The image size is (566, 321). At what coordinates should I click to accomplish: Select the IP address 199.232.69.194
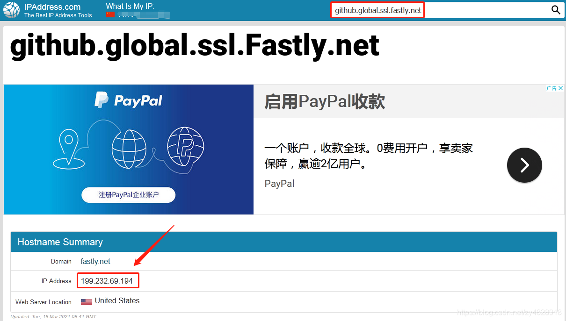click(x=107, y=281)
